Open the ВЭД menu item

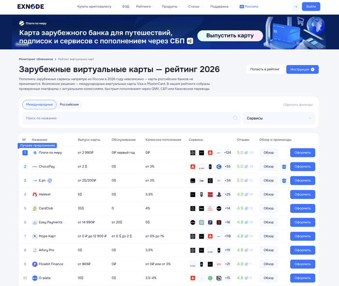click(126, 7)
